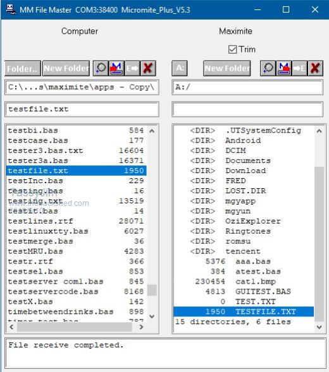Image resolution: width=329 pixels, height=372 pixels.
Task: Select testlines.rtf in computer list
Action: pos(76,221)
